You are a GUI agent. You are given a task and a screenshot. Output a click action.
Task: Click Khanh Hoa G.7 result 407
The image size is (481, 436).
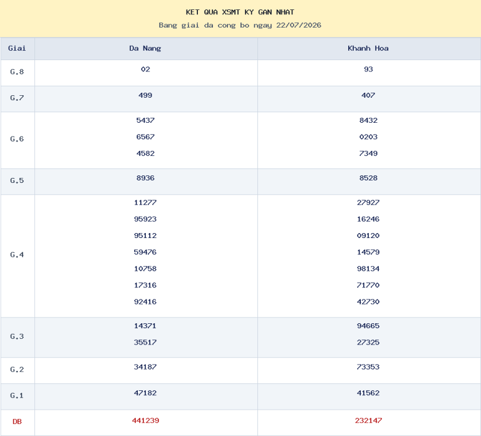coord(368,95)
